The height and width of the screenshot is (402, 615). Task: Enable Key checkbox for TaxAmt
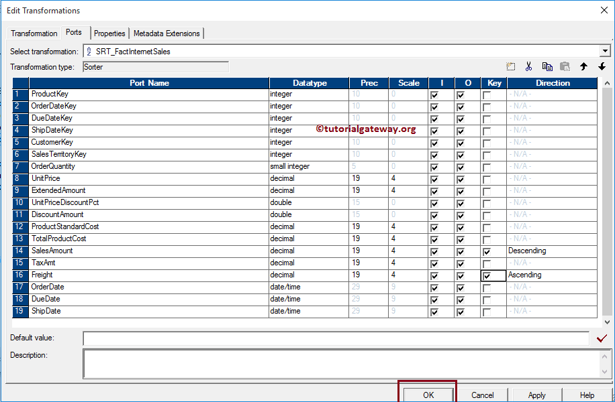[487, 264]
